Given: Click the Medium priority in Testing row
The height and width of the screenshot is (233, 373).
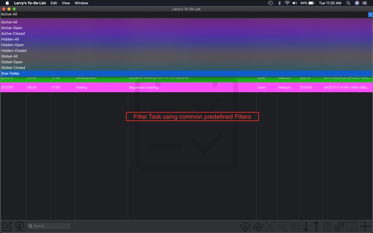Looking at the screenshot, I should (288, 87).
